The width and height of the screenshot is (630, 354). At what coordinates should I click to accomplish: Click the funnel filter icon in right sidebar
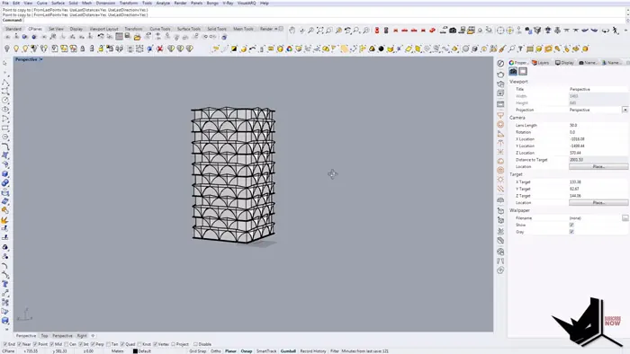(x=500, y=115)
